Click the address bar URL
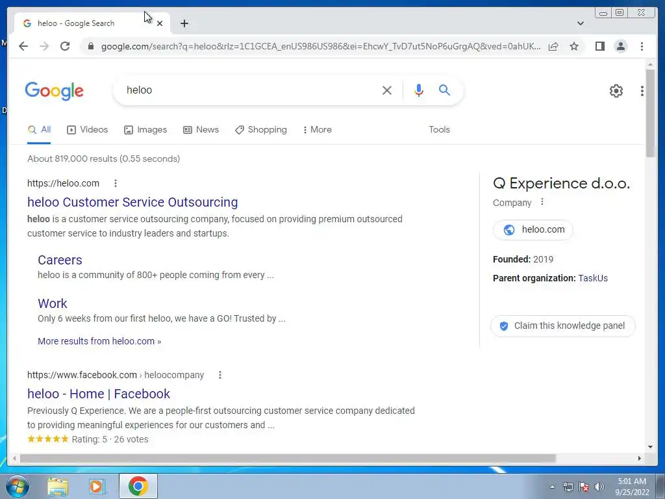The width and height of the screenshot is (665, 499). (x=321, y=46)
